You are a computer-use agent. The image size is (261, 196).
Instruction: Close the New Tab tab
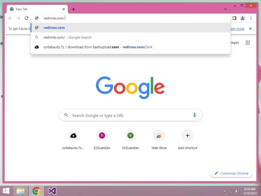click(x=63, y=9)
